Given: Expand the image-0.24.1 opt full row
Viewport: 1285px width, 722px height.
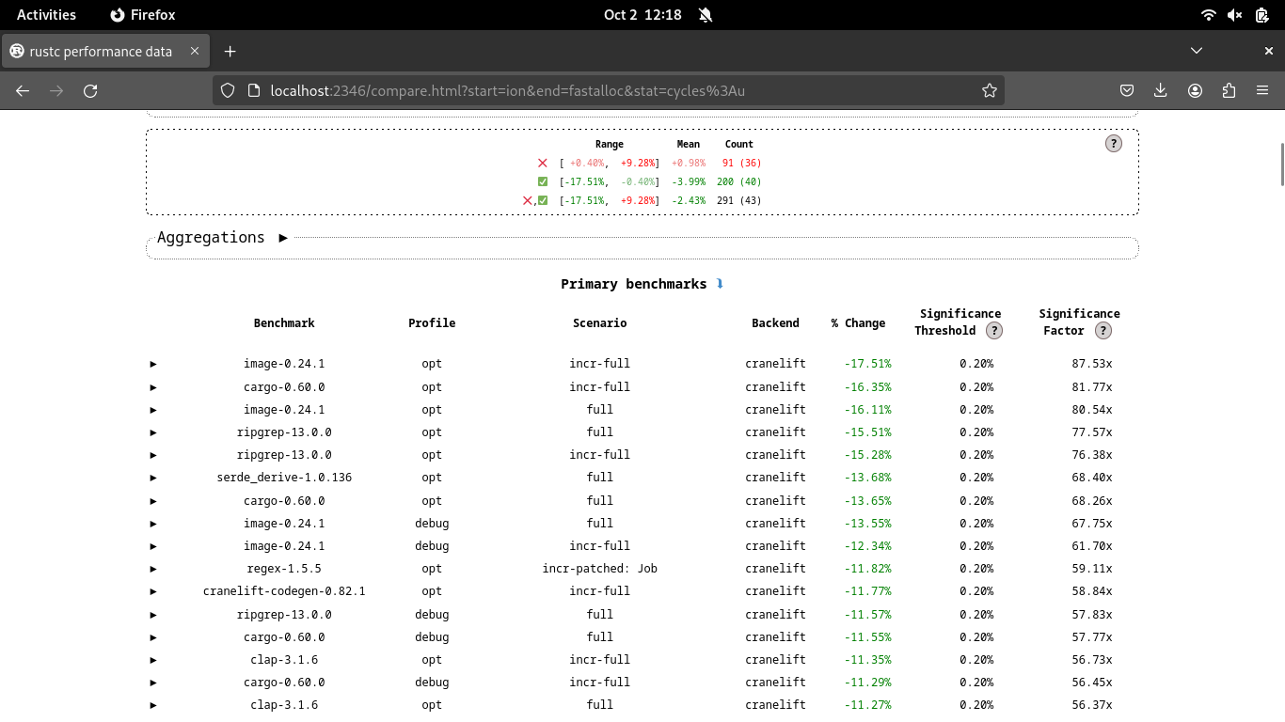Looking at the screenshot, I should coord(153,410).
